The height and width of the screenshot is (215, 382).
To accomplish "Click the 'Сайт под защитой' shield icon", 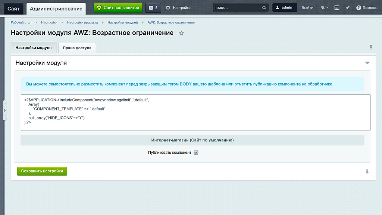I will point(99,7).
